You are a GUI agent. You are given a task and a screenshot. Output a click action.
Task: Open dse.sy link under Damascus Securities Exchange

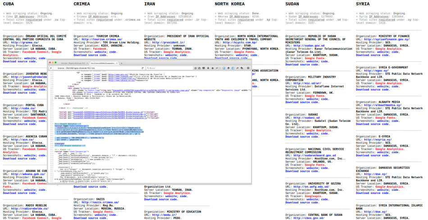[x=376, y=174]
